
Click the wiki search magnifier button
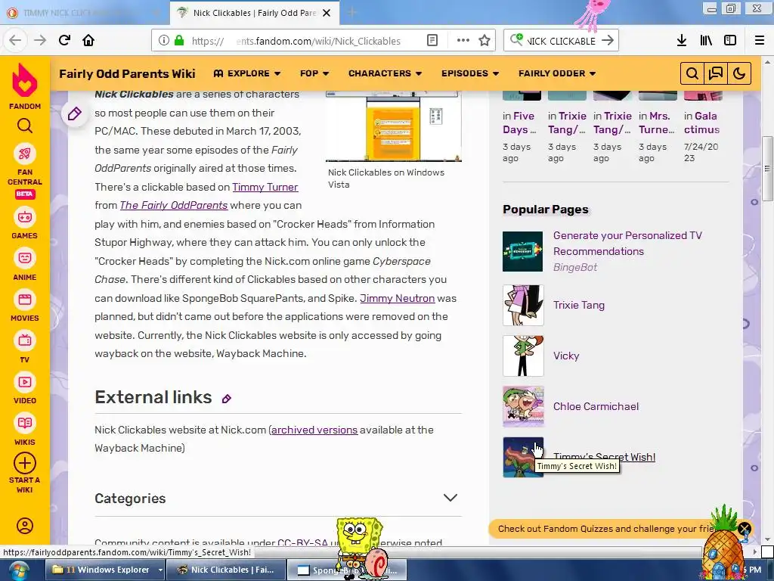pos(692,73)
